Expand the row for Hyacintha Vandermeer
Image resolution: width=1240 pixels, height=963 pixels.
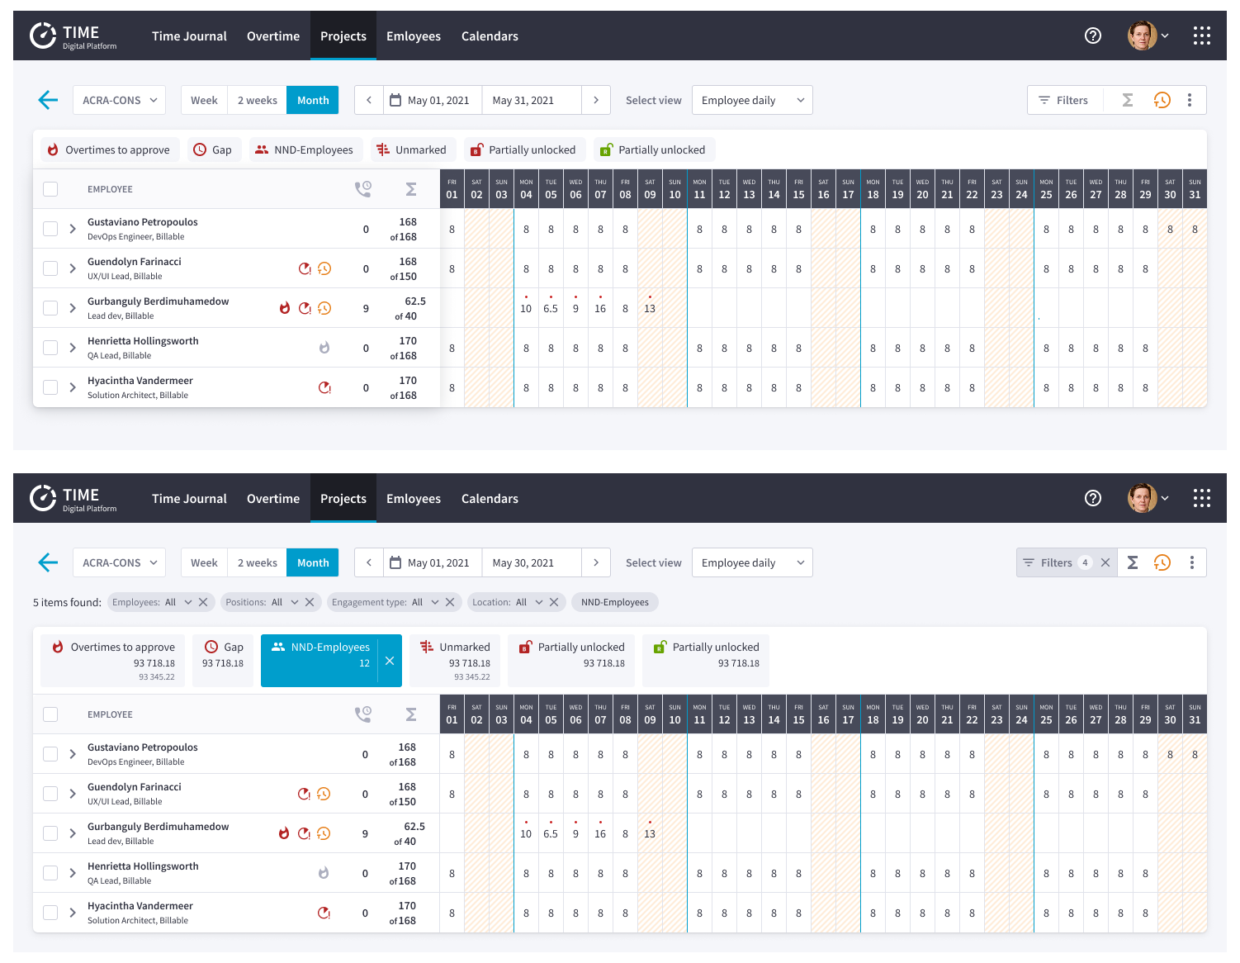73,387
